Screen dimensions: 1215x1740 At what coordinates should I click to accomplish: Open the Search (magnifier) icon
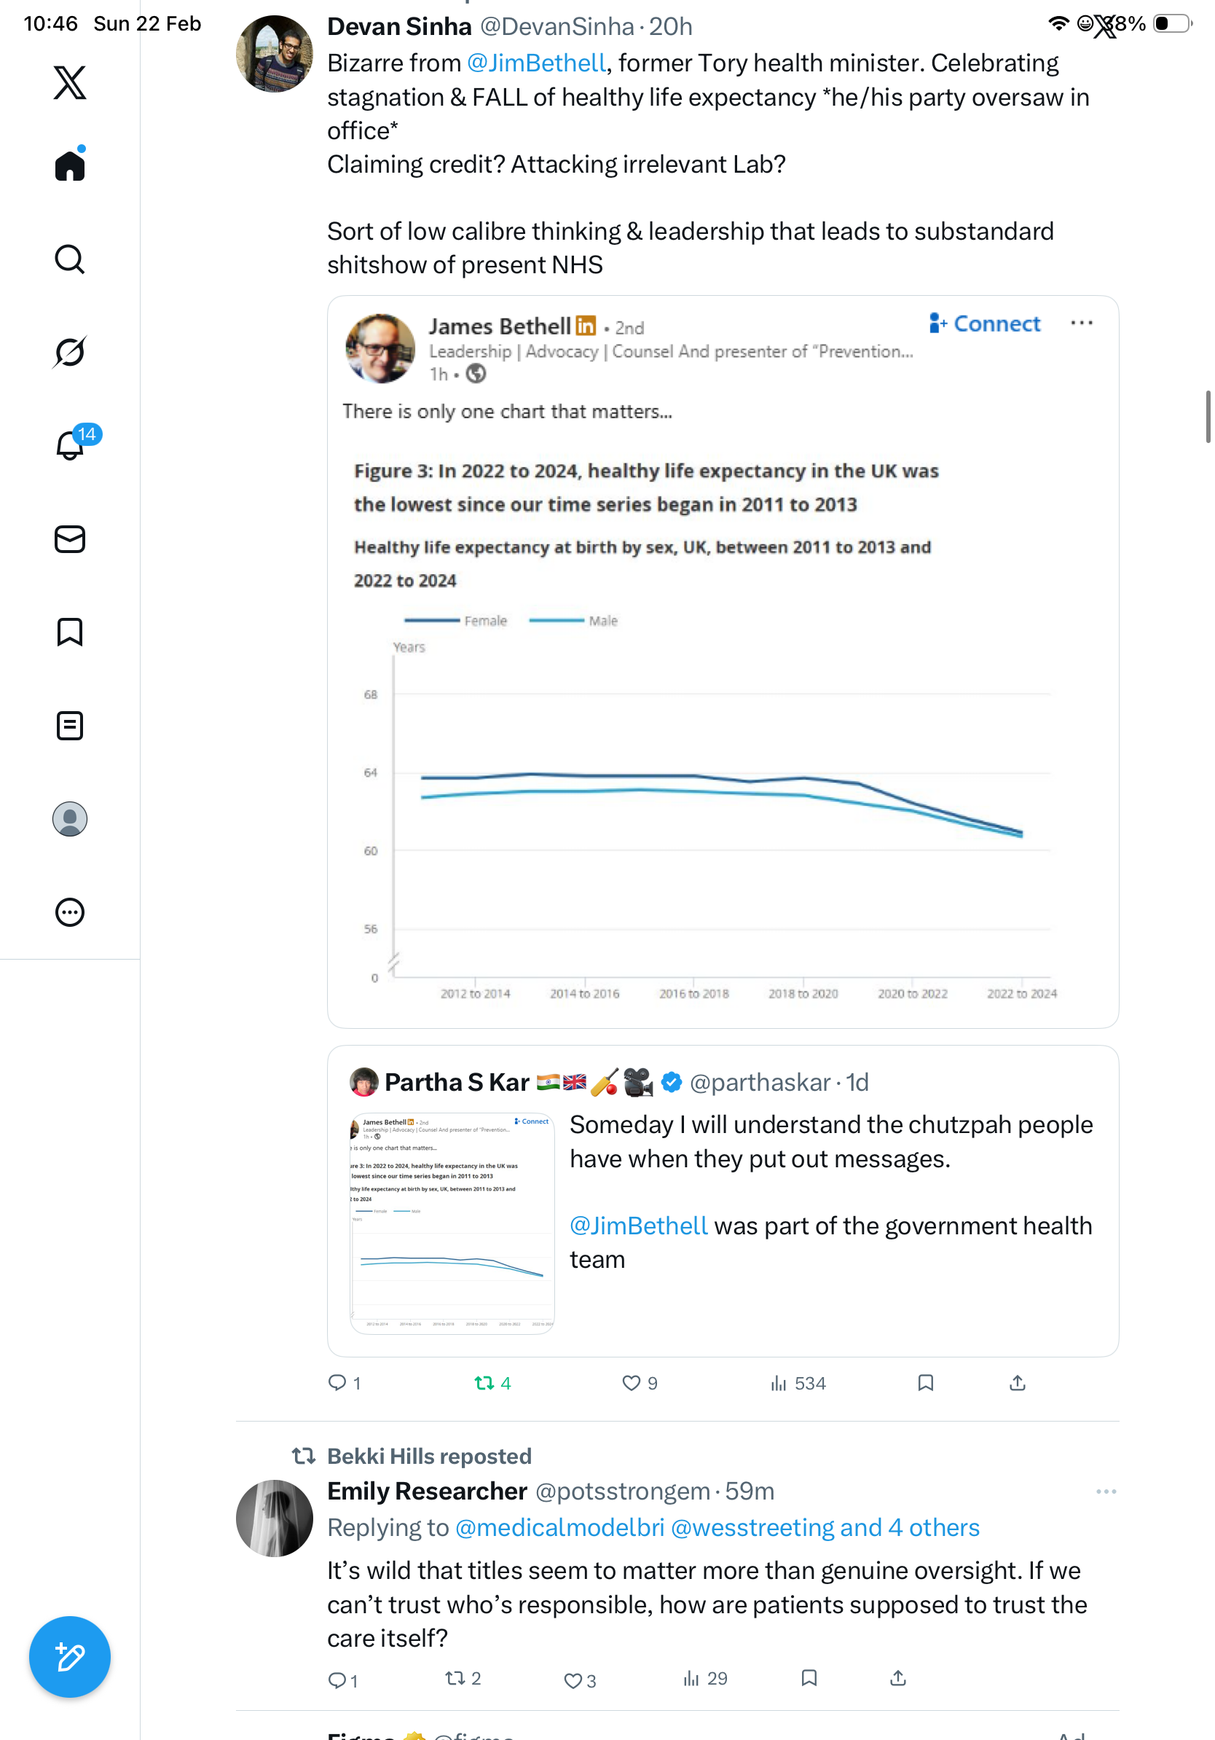tap(70, 259)
